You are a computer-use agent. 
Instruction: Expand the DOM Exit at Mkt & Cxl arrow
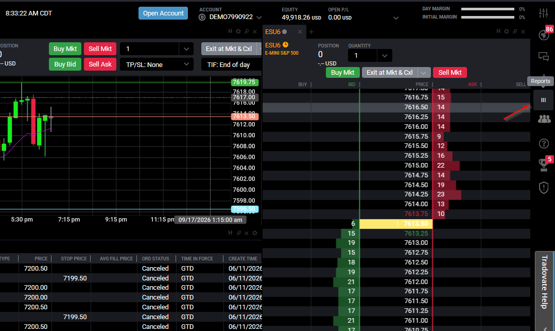pyautogui.click(x=424, y=73)
